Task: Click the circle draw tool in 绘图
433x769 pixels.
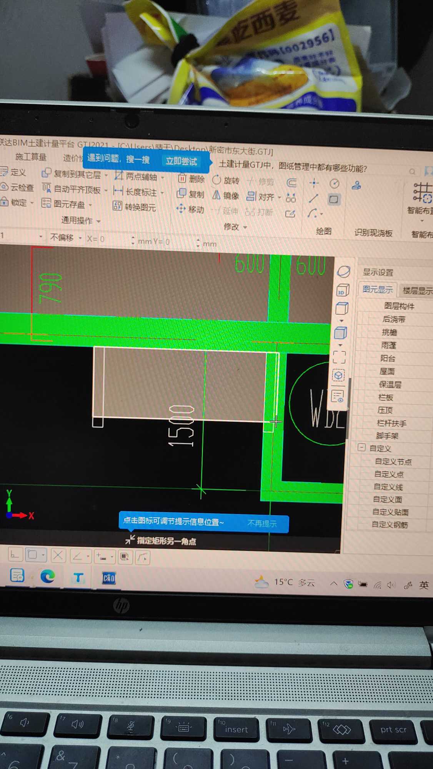Action: pos(334,184)
